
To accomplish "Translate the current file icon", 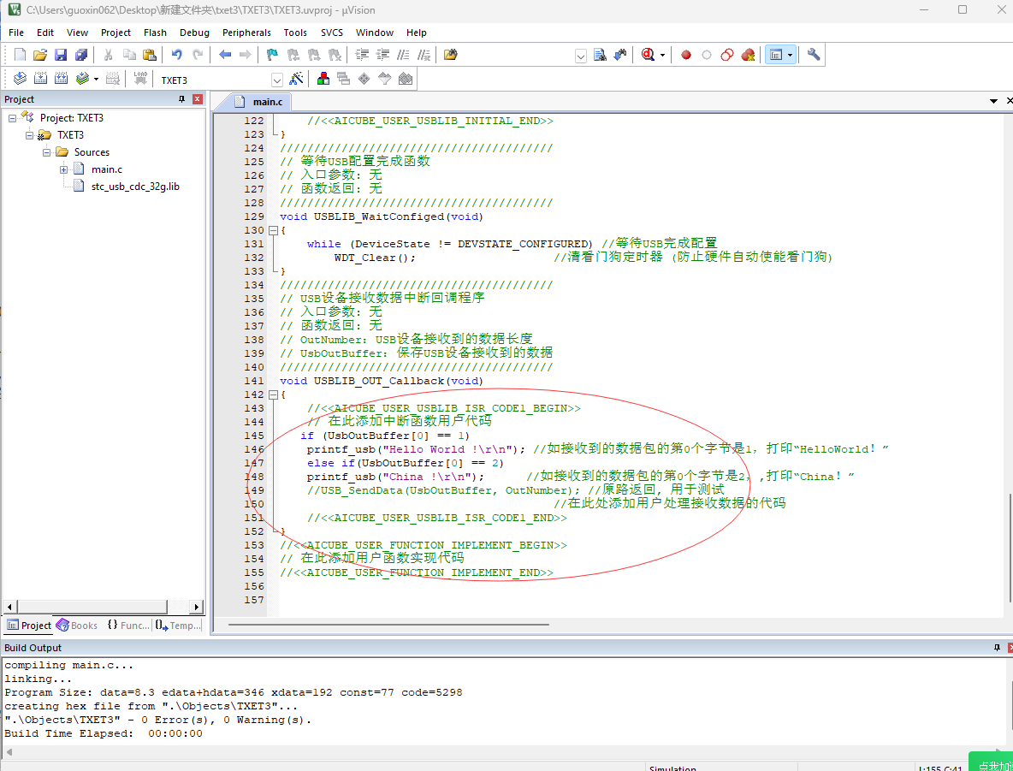I will 20,79.
